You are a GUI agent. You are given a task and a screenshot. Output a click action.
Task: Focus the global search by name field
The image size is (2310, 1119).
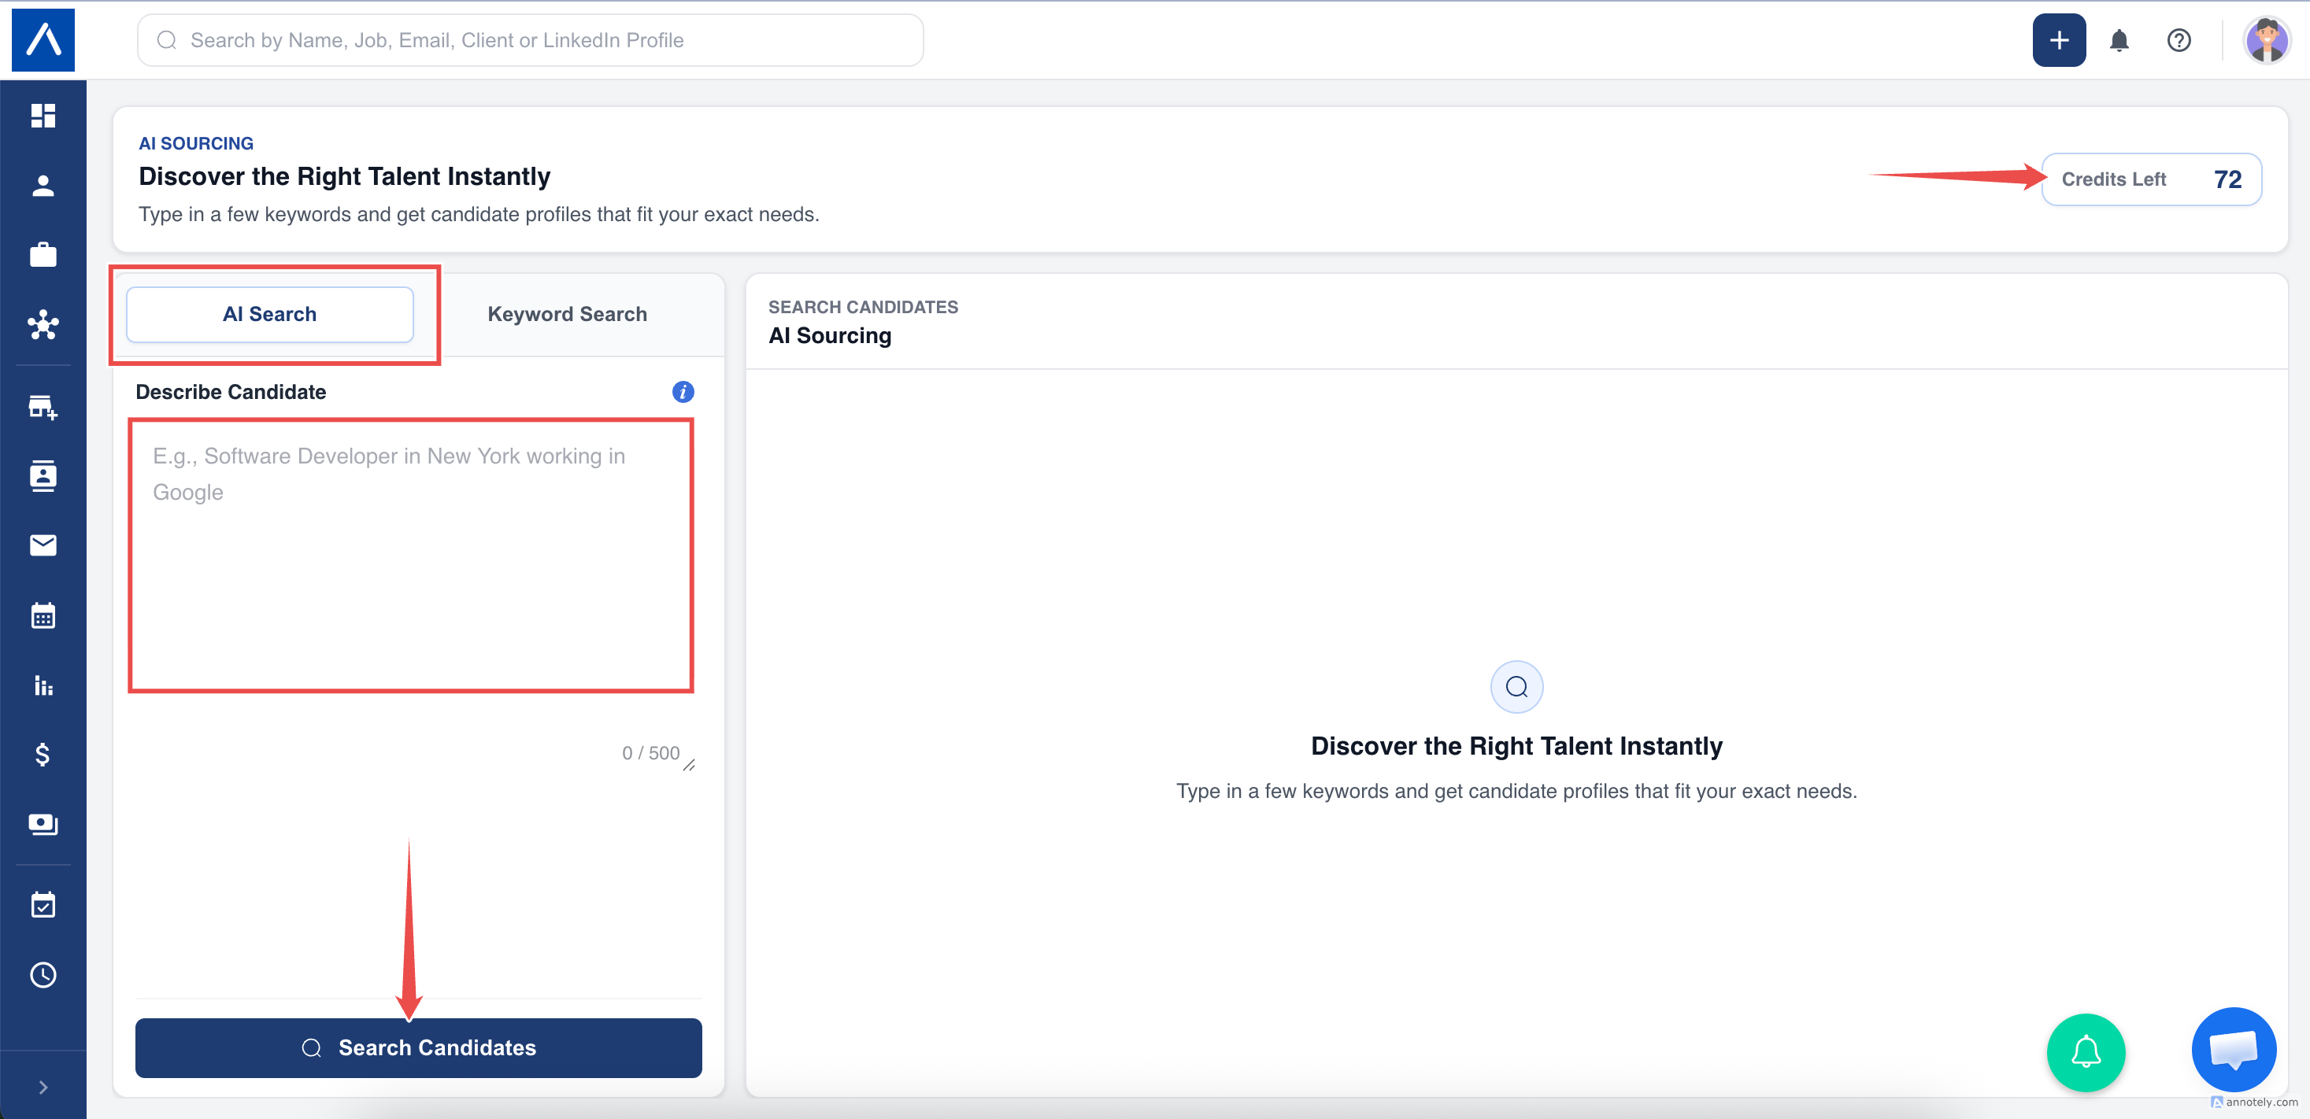(x=530, y=40)
